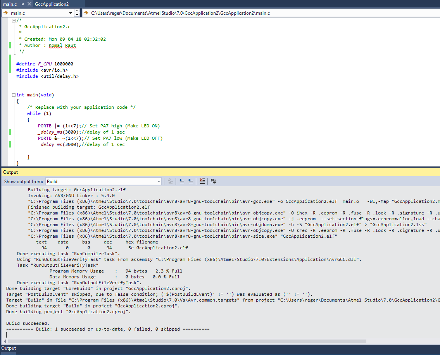Pin the main.c tab

tap(22, 4)
